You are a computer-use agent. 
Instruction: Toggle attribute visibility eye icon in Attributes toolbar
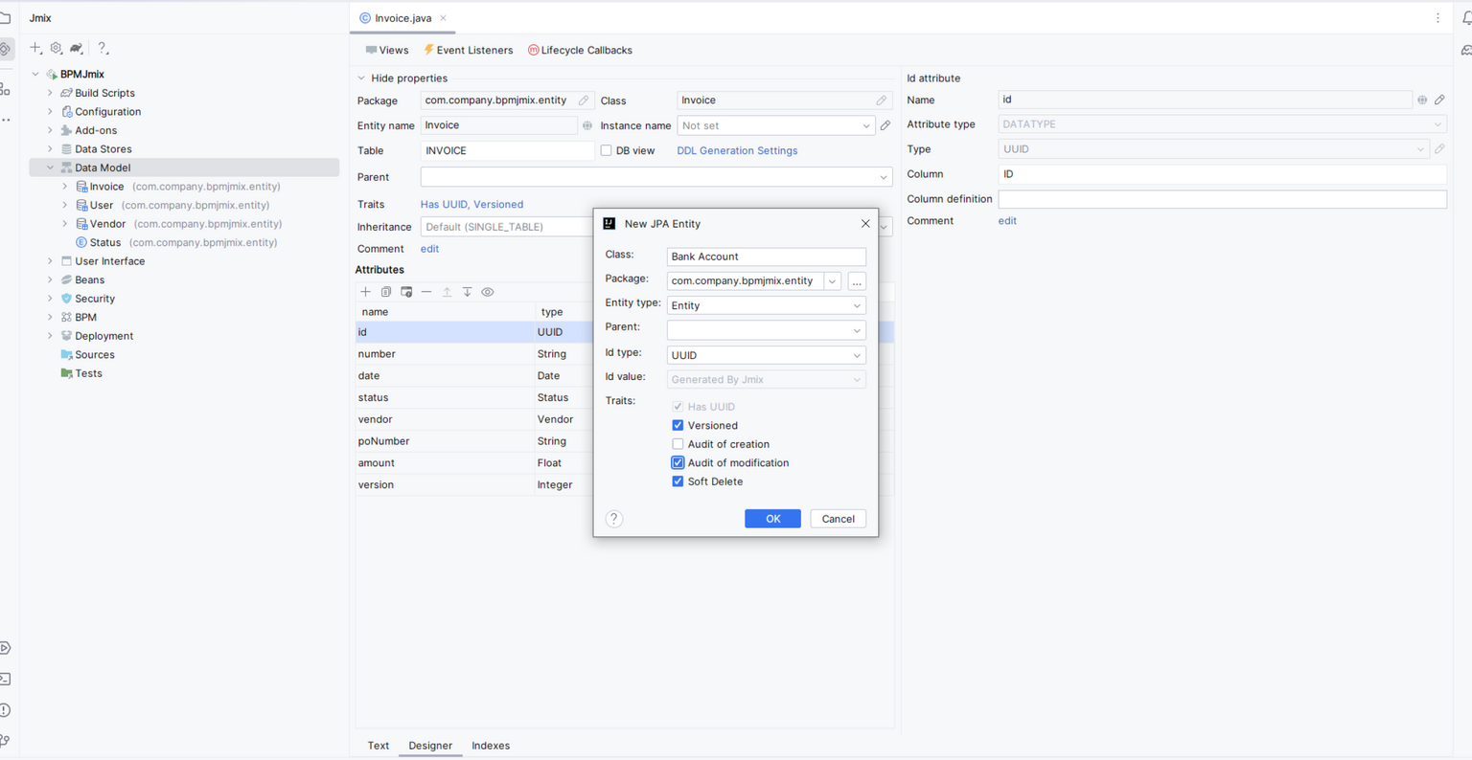click(488, 292)
